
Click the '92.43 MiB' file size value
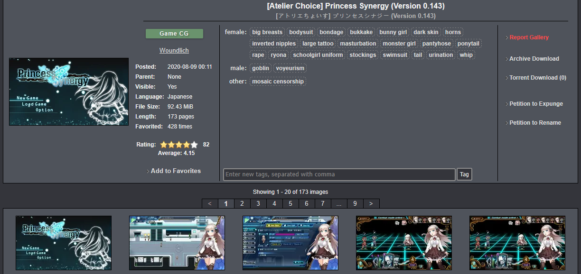coord(180,107)
